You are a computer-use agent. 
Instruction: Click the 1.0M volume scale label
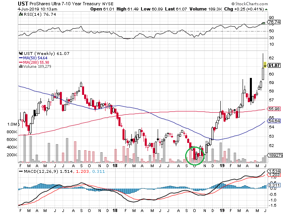click(x=12, y=124)
